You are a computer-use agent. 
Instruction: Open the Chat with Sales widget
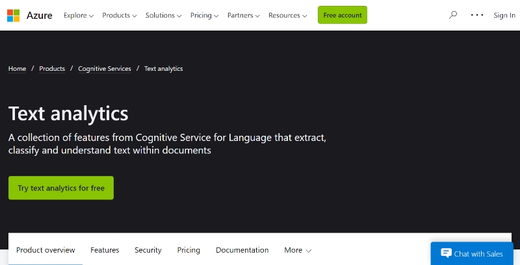click(x=472, y=253)
